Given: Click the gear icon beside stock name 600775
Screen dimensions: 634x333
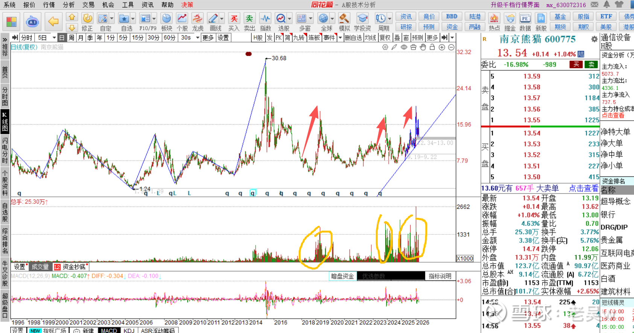Looking at the screenshot, I should click(594, 39).
